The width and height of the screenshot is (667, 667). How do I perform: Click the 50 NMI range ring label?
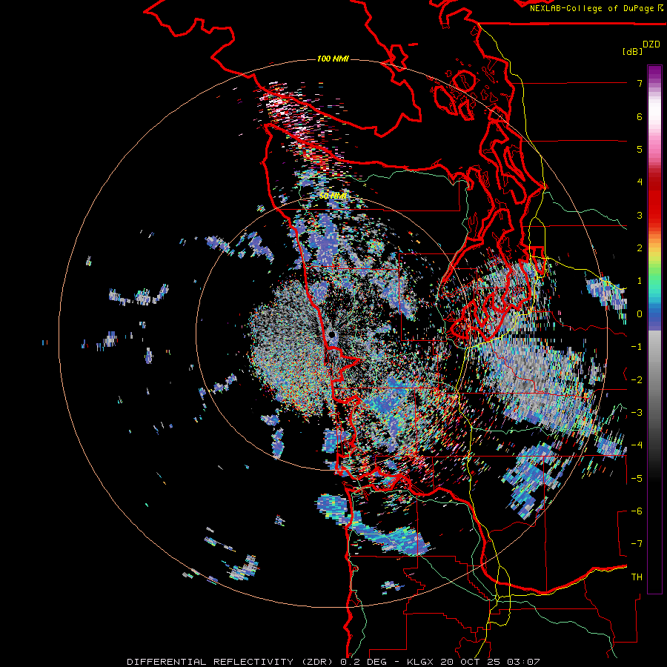(x=333, y=196)
